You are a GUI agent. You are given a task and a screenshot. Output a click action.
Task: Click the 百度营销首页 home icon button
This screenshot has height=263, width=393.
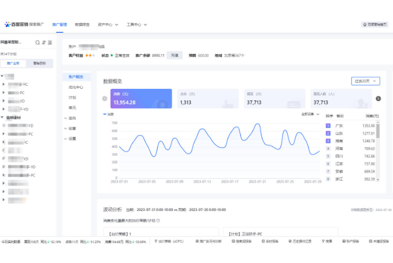pos(375,24)
